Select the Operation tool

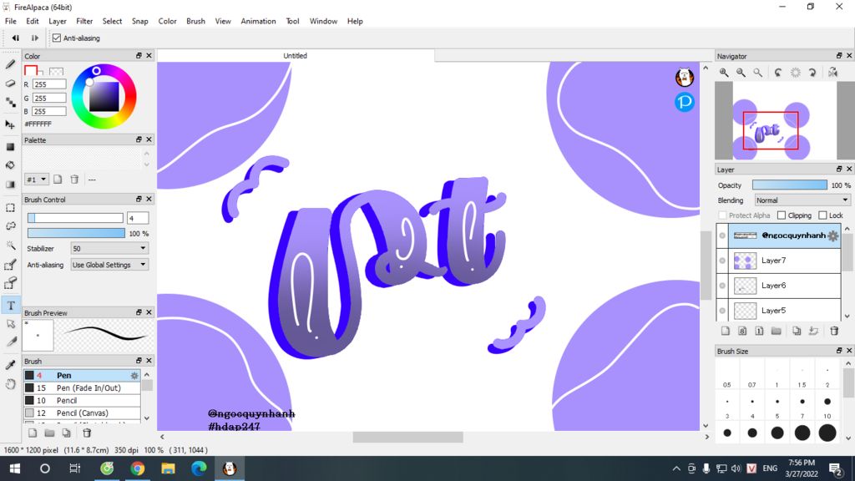point(10,325)
